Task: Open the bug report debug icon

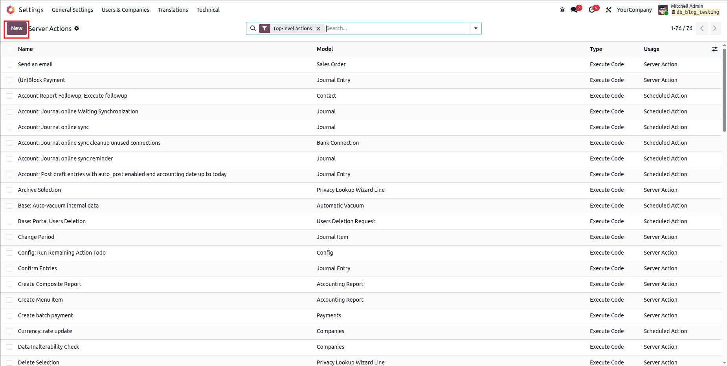Action: coord(562,9)
